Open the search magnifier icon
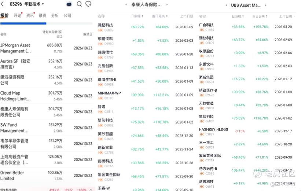This screenshot has height=191, width=301. (79, 4)
